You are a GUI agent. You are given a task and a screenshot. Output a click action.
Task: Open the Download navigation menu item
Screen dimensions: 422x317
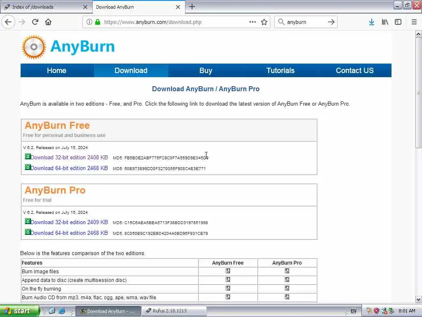(x=131, y=70)
